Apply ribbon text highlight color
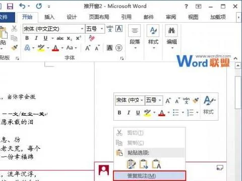This screenshot has width=242, height=181. coord(41,48)
